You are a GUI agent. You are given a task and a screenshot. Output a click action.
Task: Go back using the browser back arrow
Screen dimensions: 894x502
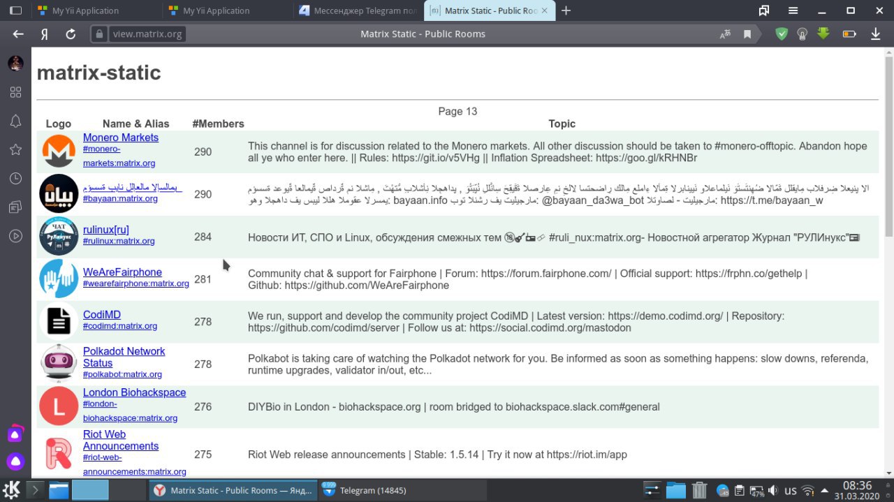(18, 34)
